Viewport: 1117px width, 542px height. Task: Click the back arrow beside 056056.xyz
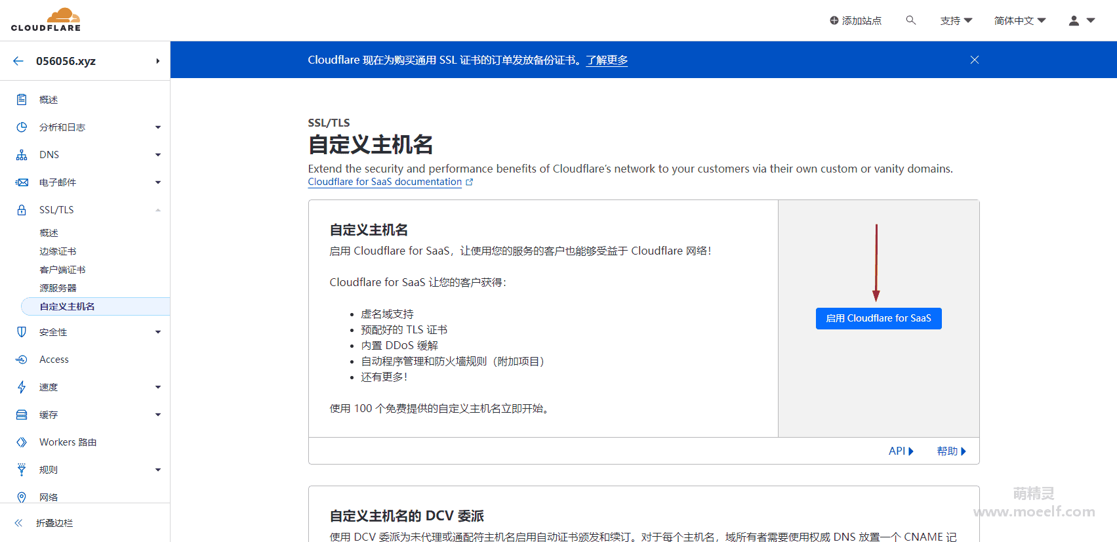pyautogui.click(x=18, y=61)
